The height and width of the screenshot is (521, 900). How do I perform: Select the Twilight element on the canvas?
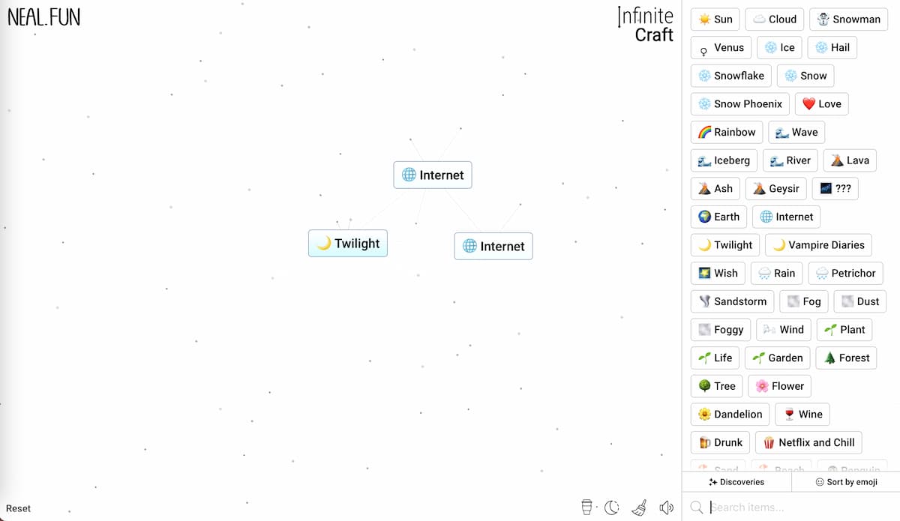tap(348, 244)
